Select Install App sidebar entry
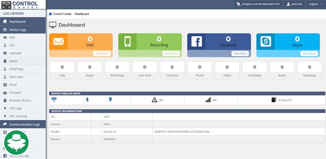326x159 pixels. click(x=23, y=69)
